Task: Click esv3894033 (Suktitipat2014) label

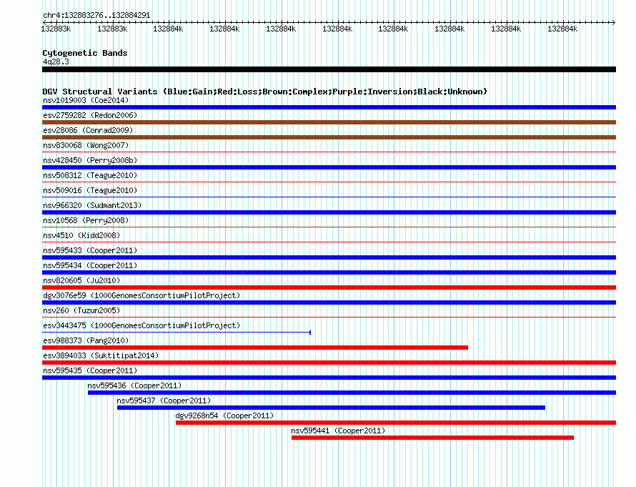Action: (x=101, y=355)
